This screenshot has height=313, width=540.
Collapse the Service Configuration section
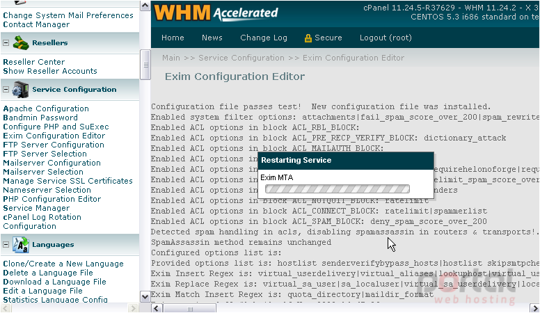6,90
